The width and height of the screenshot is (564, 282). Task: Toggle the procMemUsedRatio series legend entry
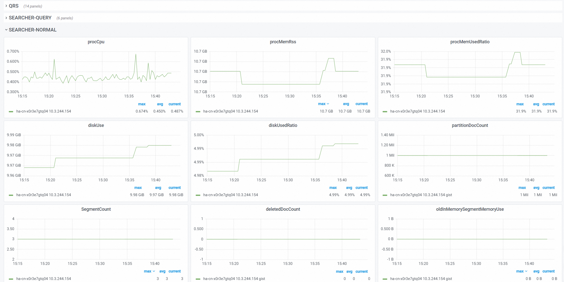coord(417,111)
